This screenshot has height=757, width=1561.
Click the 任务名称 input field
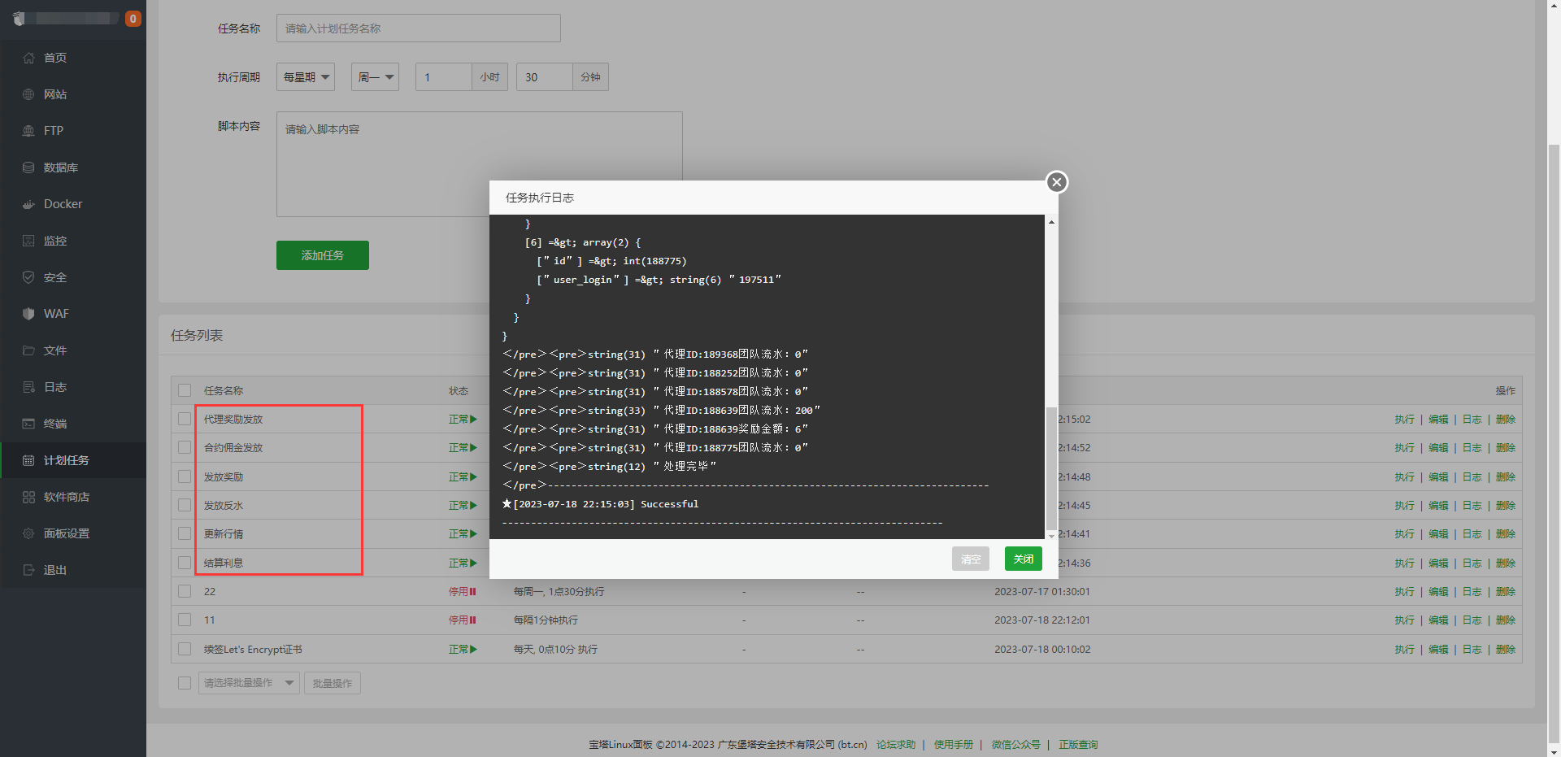tap(418, 28)
